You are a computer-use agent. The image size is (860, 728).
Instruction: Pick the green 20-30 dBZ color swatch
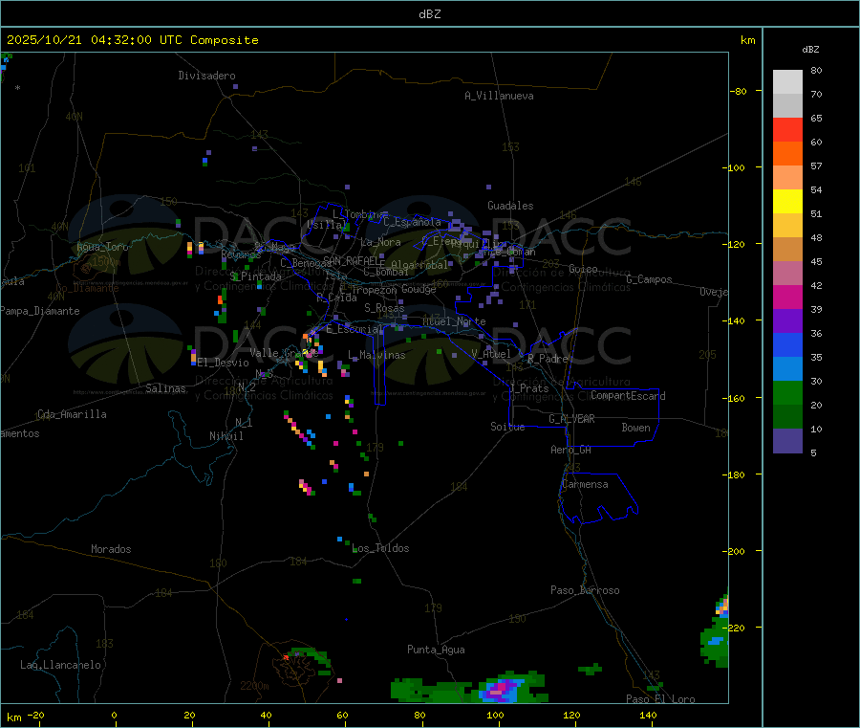click(787, 392)
